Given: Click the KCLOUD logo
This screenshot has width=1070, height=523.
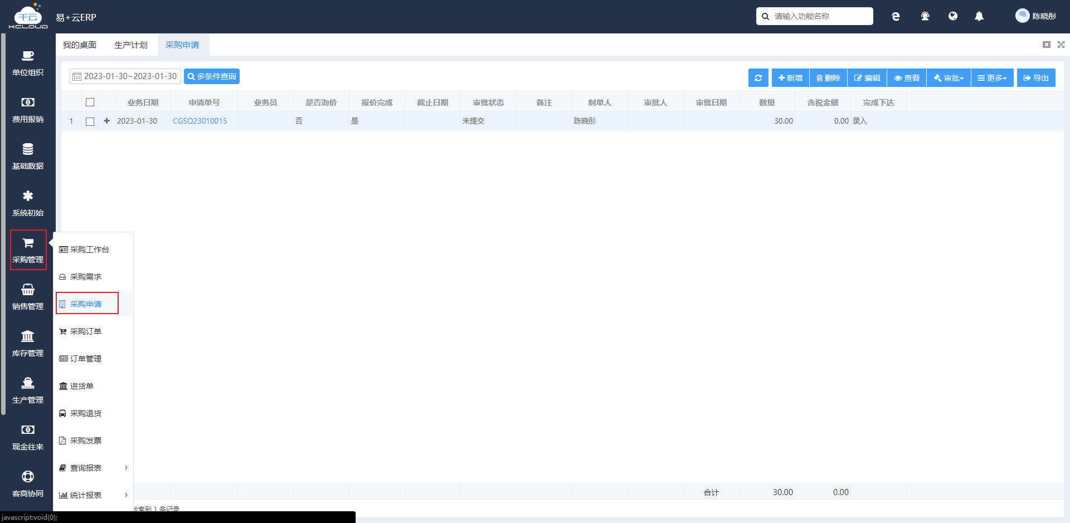Looking at the screenshot, I should pos(28,16).
